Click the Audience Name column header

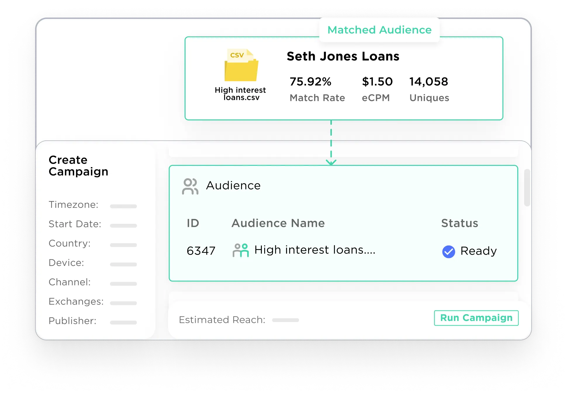pos(278,223)
